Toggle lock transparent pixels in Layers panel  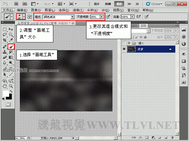[x=133, y=37]
